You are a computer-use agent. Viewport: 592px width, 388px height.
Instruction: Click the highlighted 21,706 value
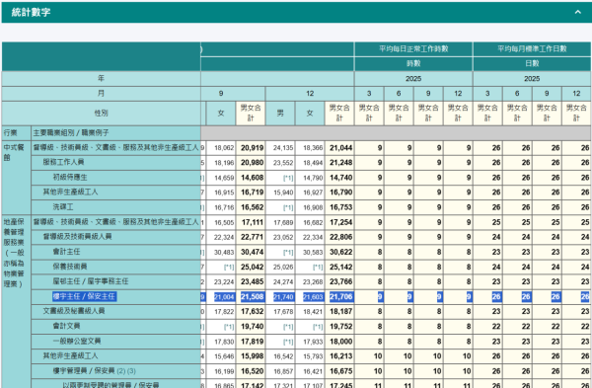click(x=341, y=297)
